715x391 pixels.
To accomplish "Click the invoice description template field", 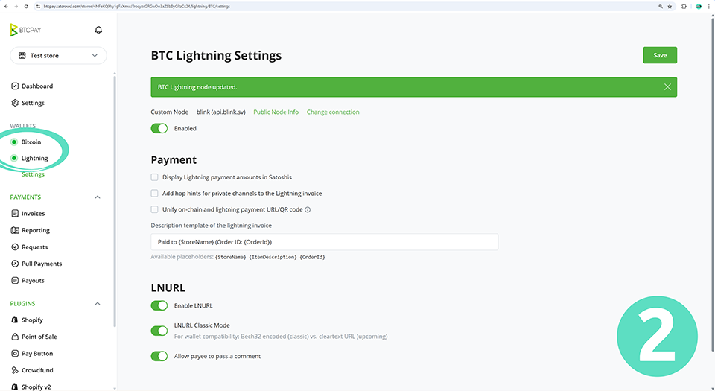I will (x=324, y=242).
